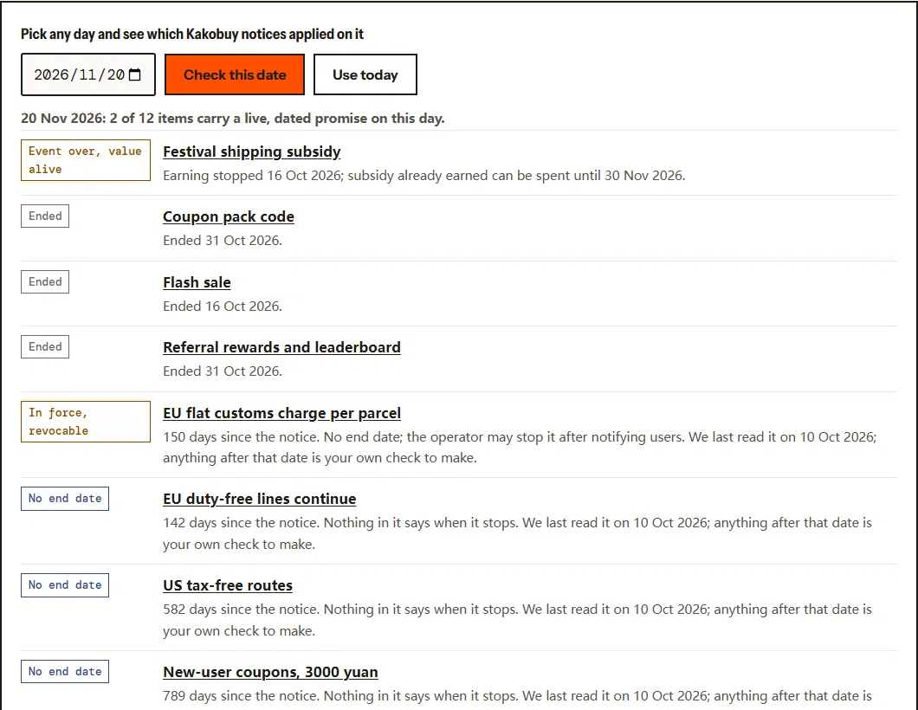Click 'Ended 31 Oct 2026.' under Coupon pack code

click(223, 241)
